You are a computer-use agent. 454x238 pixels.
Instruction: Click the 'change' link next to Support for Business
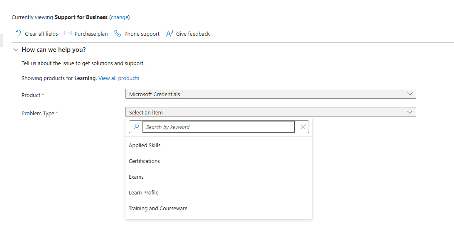point(119,17)
